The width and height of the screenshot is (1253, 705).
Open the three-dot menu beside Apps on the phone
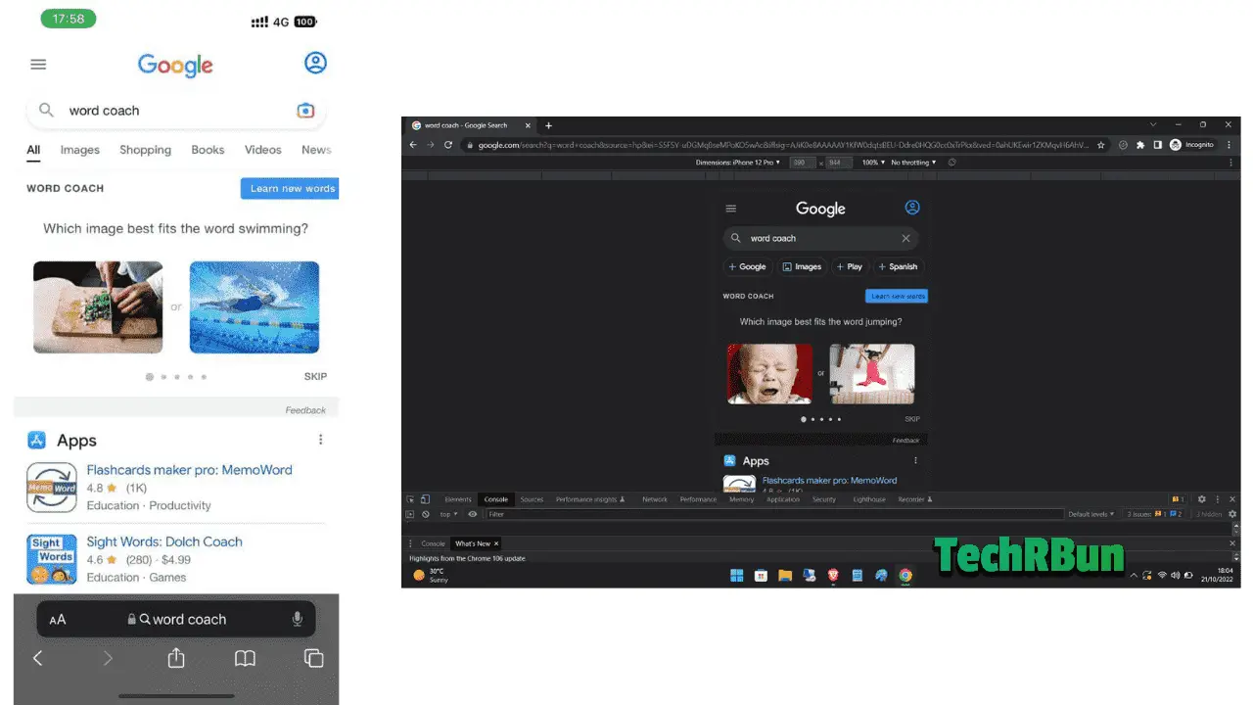(x=320, y=440)
